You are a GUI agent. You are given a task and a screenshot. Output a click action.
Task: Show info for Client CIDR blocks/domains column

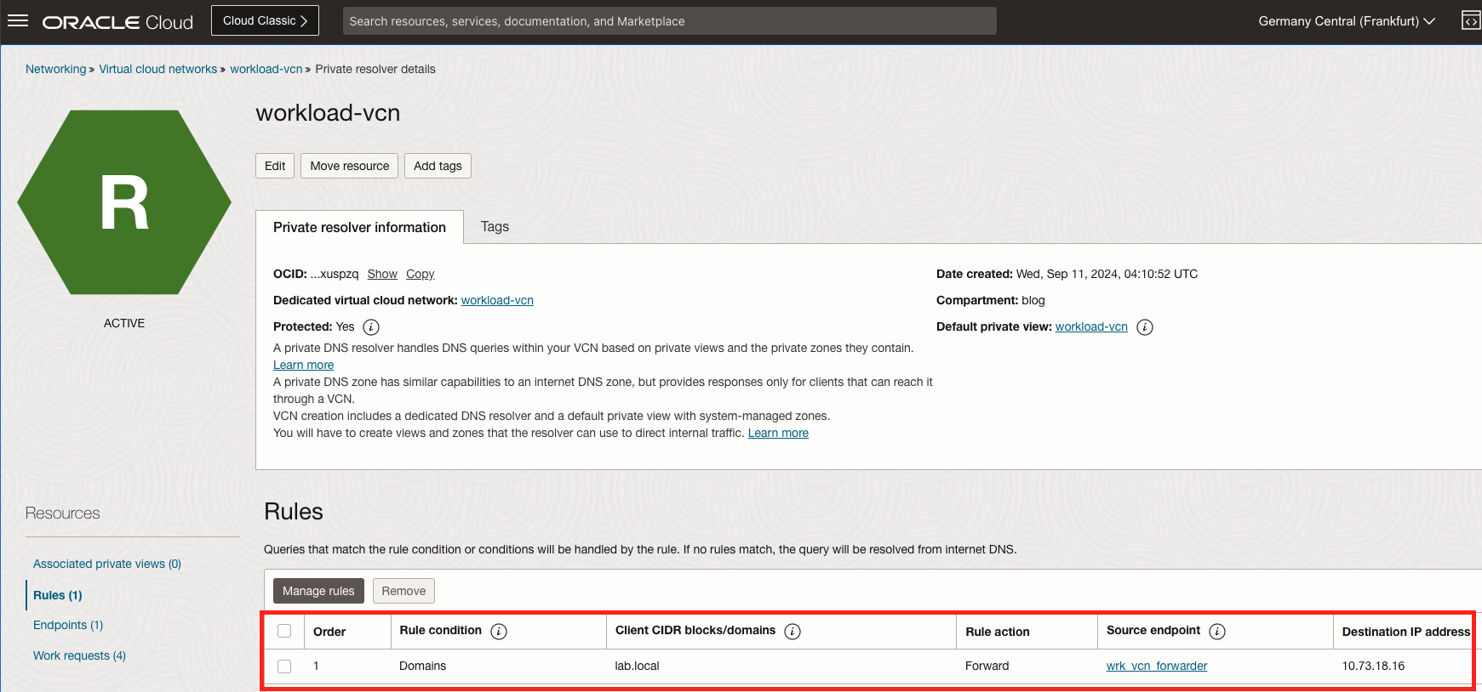pyautogui.click(x=792, y=632)
